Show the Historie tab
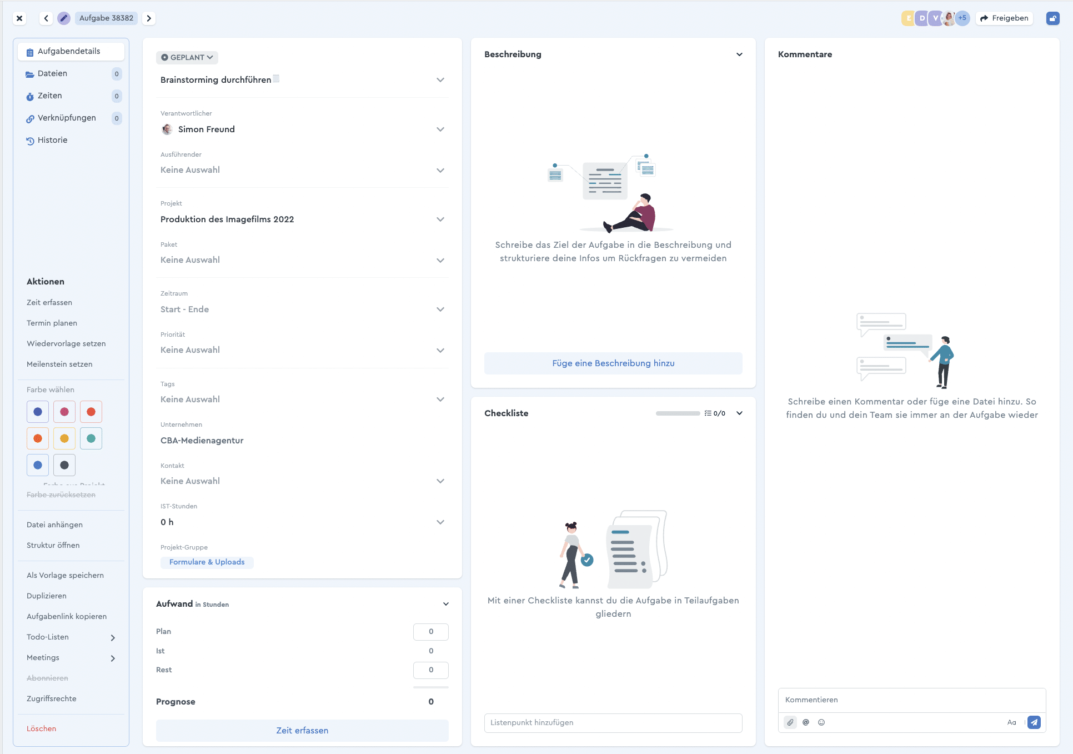 [71, 140]
